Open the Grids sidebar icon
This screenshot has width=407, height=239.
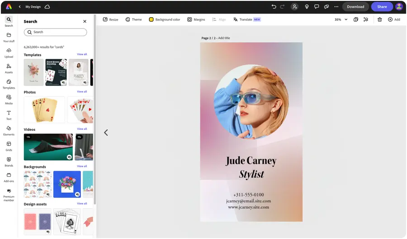[x=9, y=146]
